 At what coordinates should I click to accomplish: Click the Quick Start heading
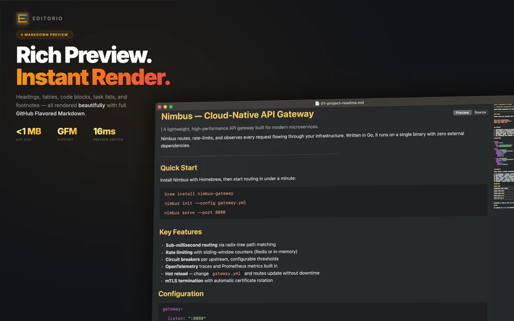179,167
